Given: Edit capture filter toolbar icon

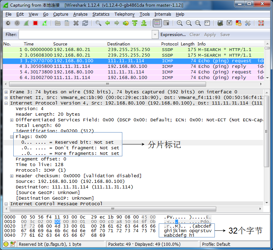Looking at the screenshot, I should [x=220, y=23].
